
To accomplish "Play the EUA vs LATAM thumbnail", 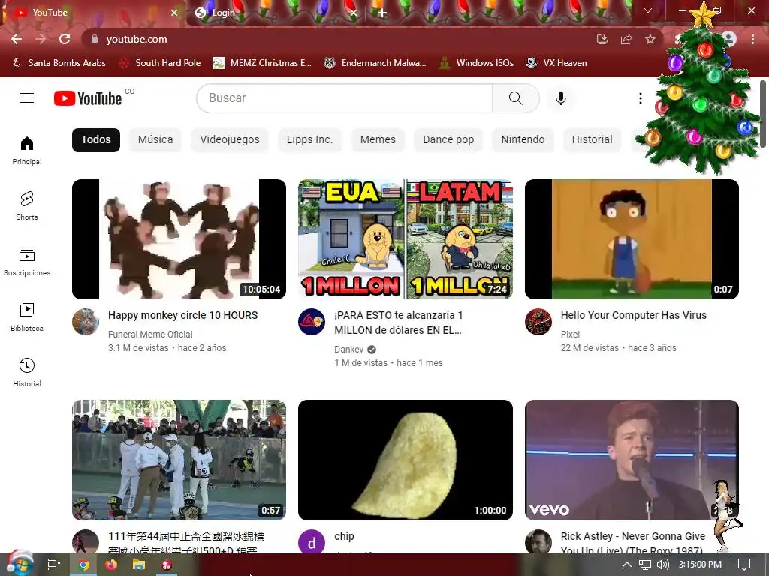I will (406, 239).
